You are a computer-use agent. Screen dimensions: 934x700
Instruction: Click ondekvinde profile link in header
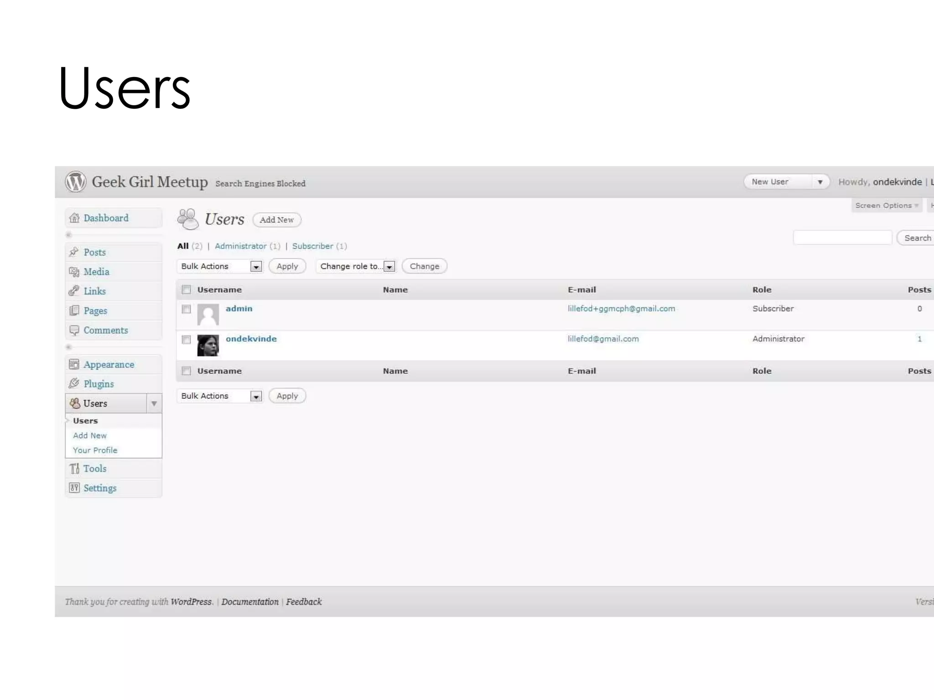pyautogui.click(x=898, y=182)
